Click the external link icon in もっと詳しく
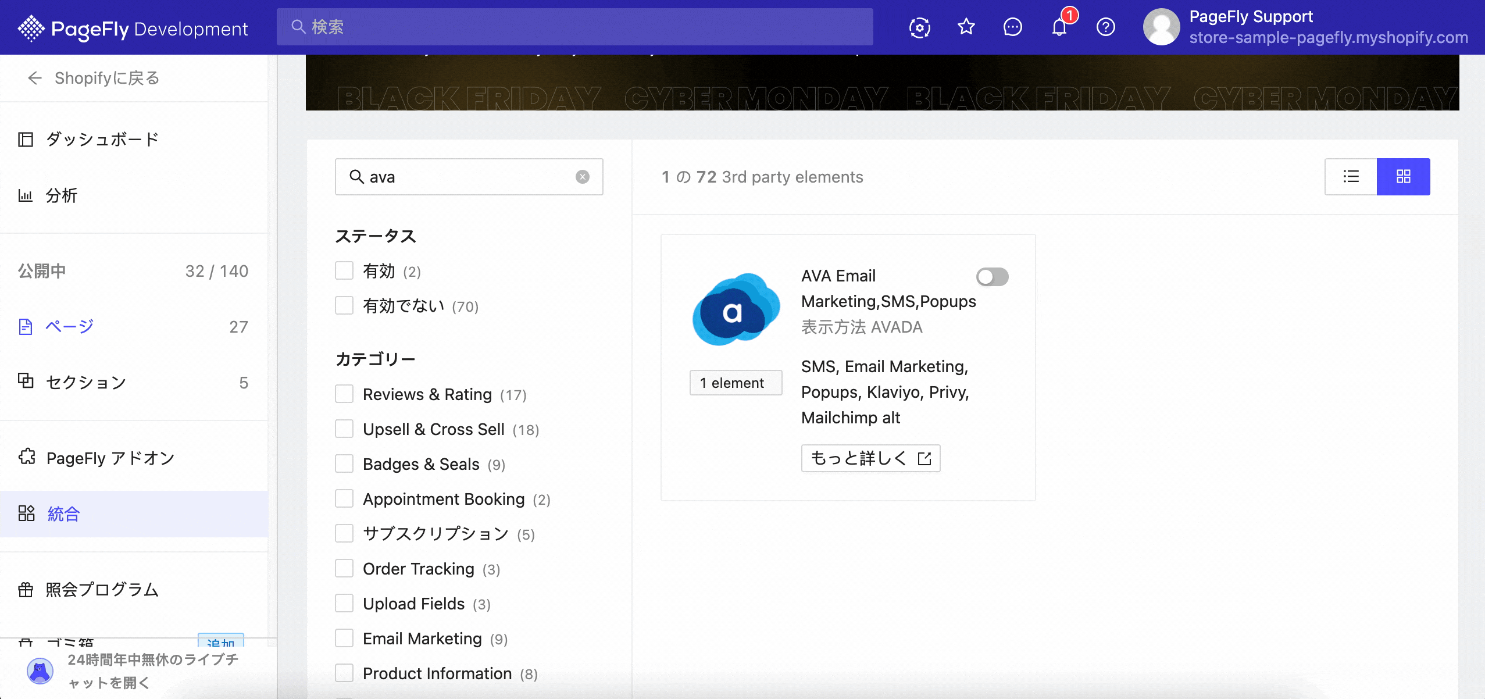Image resolution: width=1485 pixels, height=699 pixels. (924, 459)
